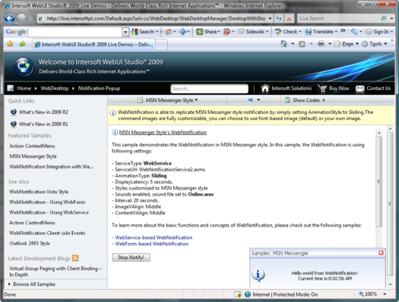This screenshot has height=302, width=399.
Task: Click the spell Check toolbar button
Action: (x=288, y=32)
